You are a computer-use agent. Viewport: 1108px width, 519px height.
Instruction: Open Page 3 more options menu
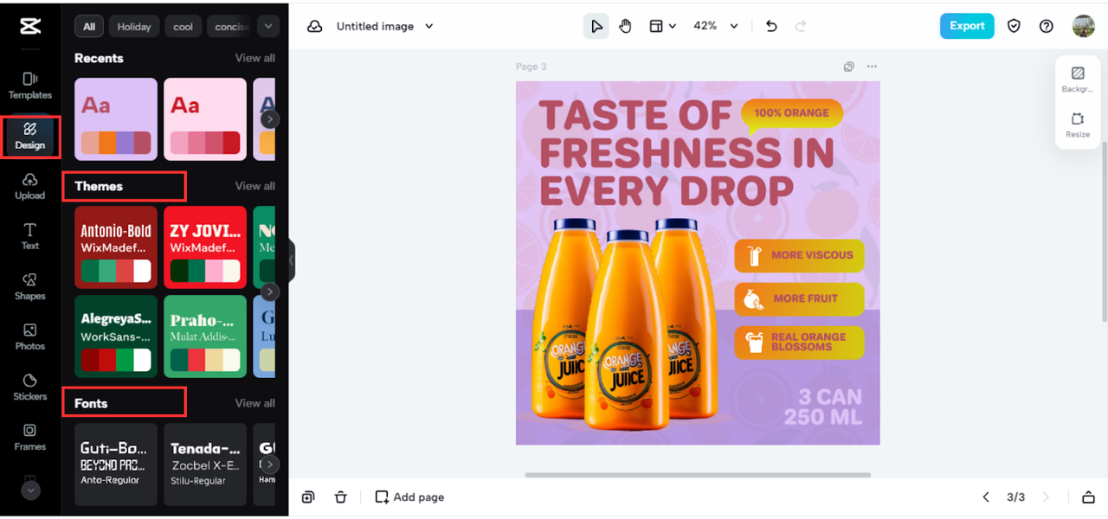872,67
